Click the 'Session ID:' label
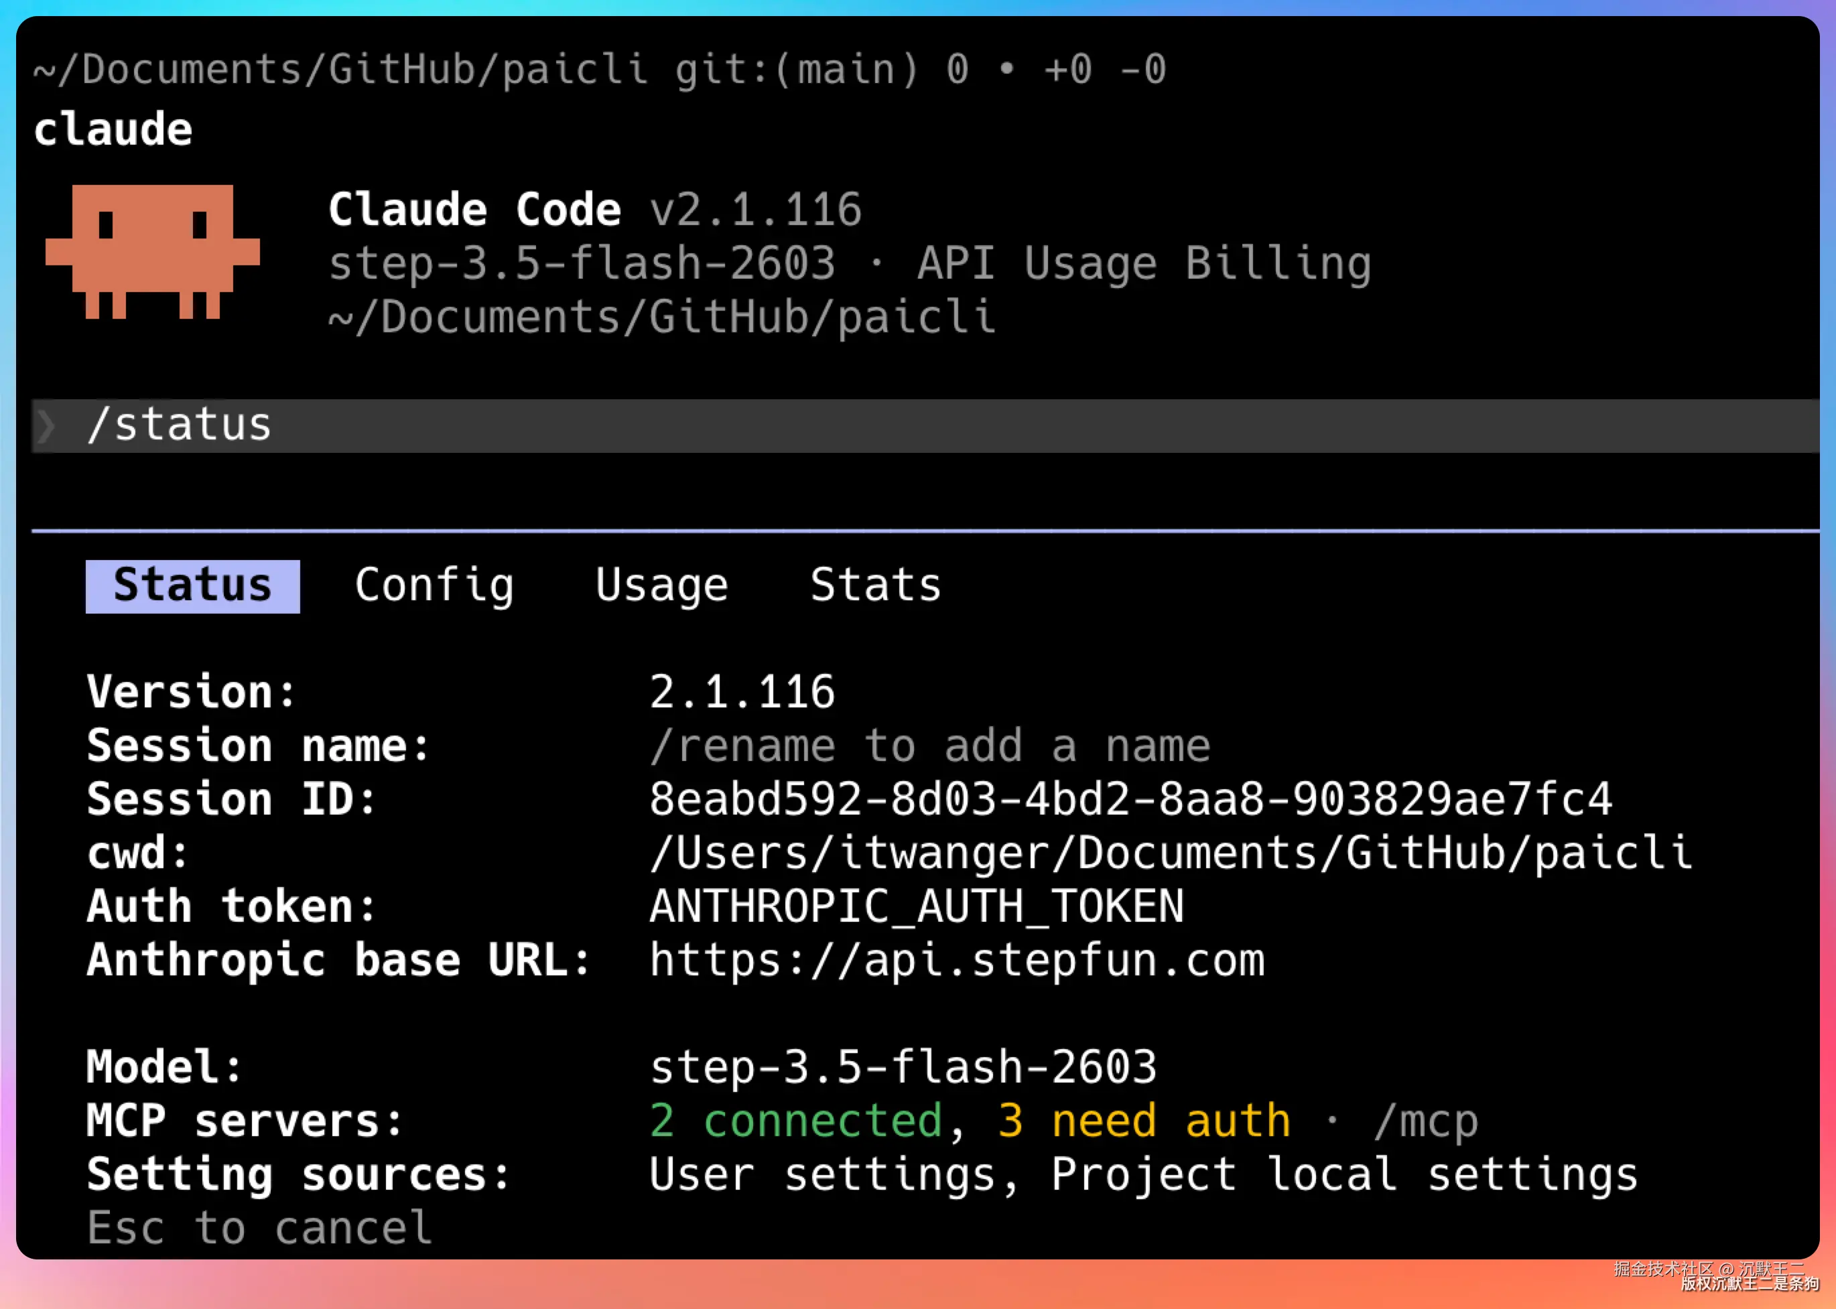Screen dimensions: 1836x1309 coord(233,800)
